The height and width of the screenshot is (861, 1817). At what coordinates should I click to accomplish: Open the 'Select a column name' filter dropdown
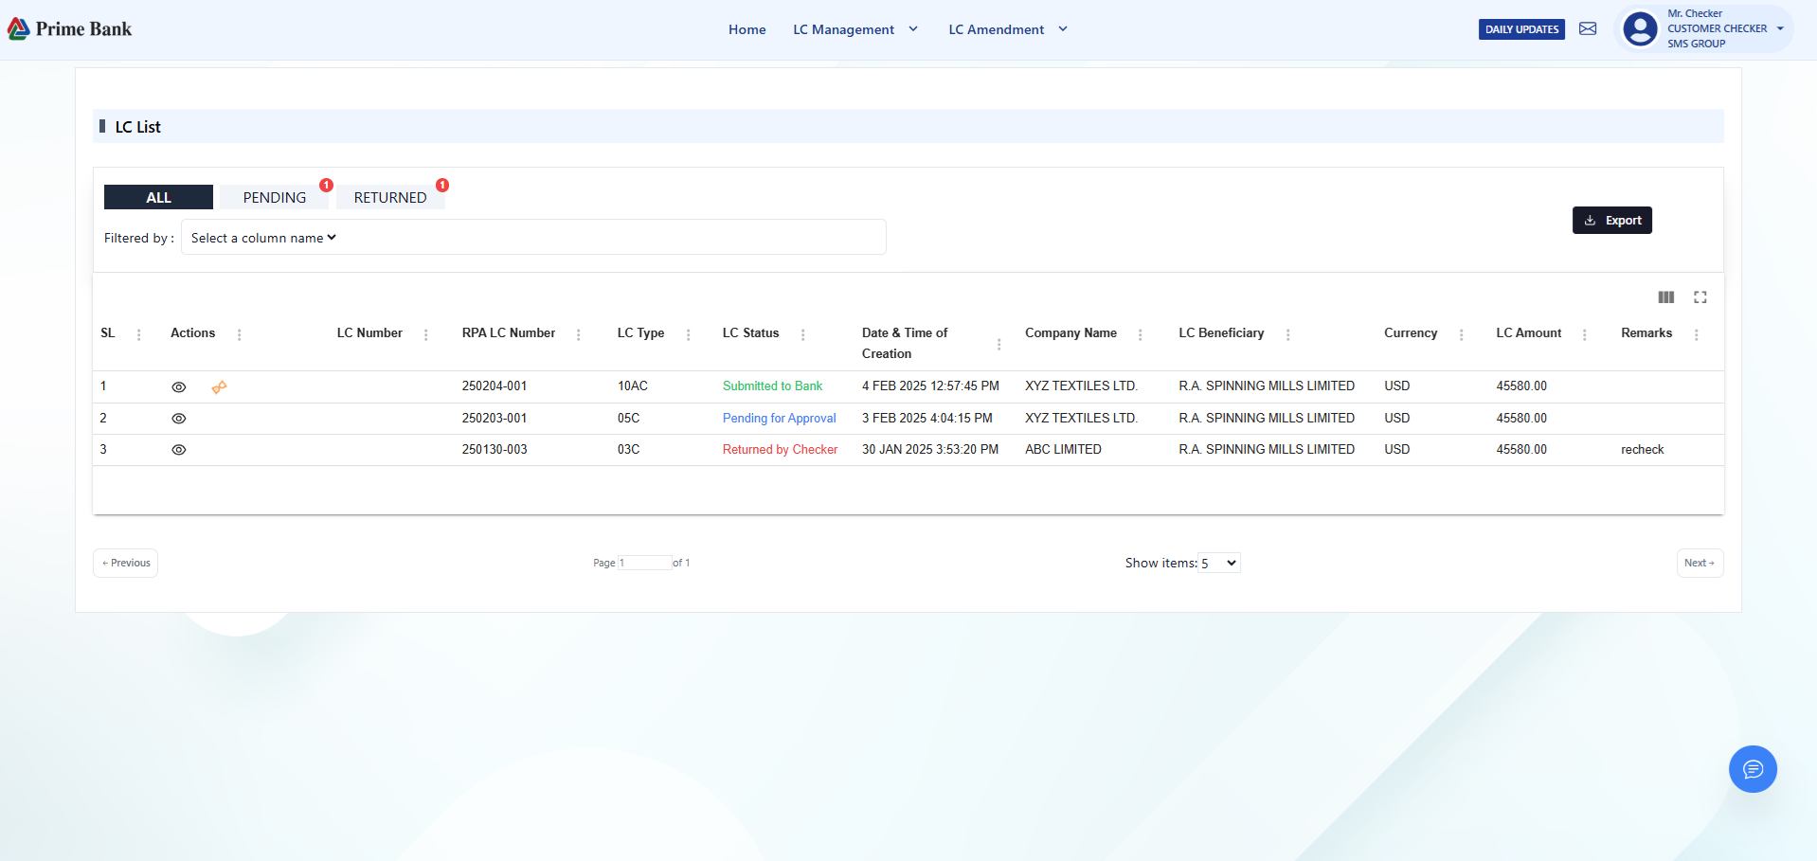point(263,238)
